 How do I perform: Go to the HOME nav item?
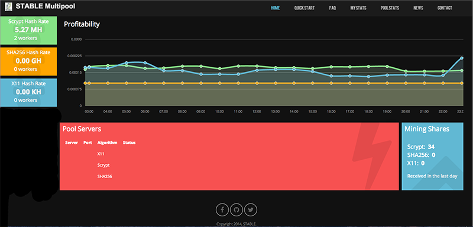(x=275, y=8)
